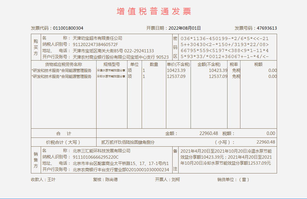
Task: Select the uppercase total 贰万贰仟玖佰陆拾圆肆角捌分
Action: 128,142
